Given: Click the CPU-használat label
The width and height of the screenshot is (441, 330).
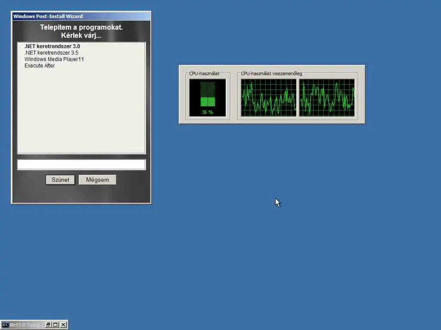Looking at the screenshot, I should [204, 73].
